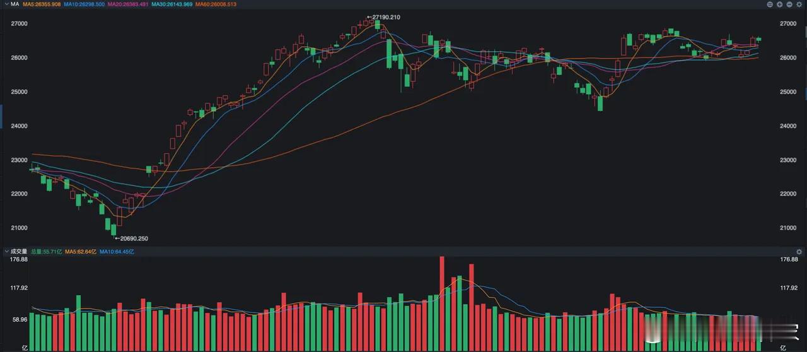
Task: Click volume MA10 64.45亿 legend
Action: pyautogui.click(x=117, y=251)
